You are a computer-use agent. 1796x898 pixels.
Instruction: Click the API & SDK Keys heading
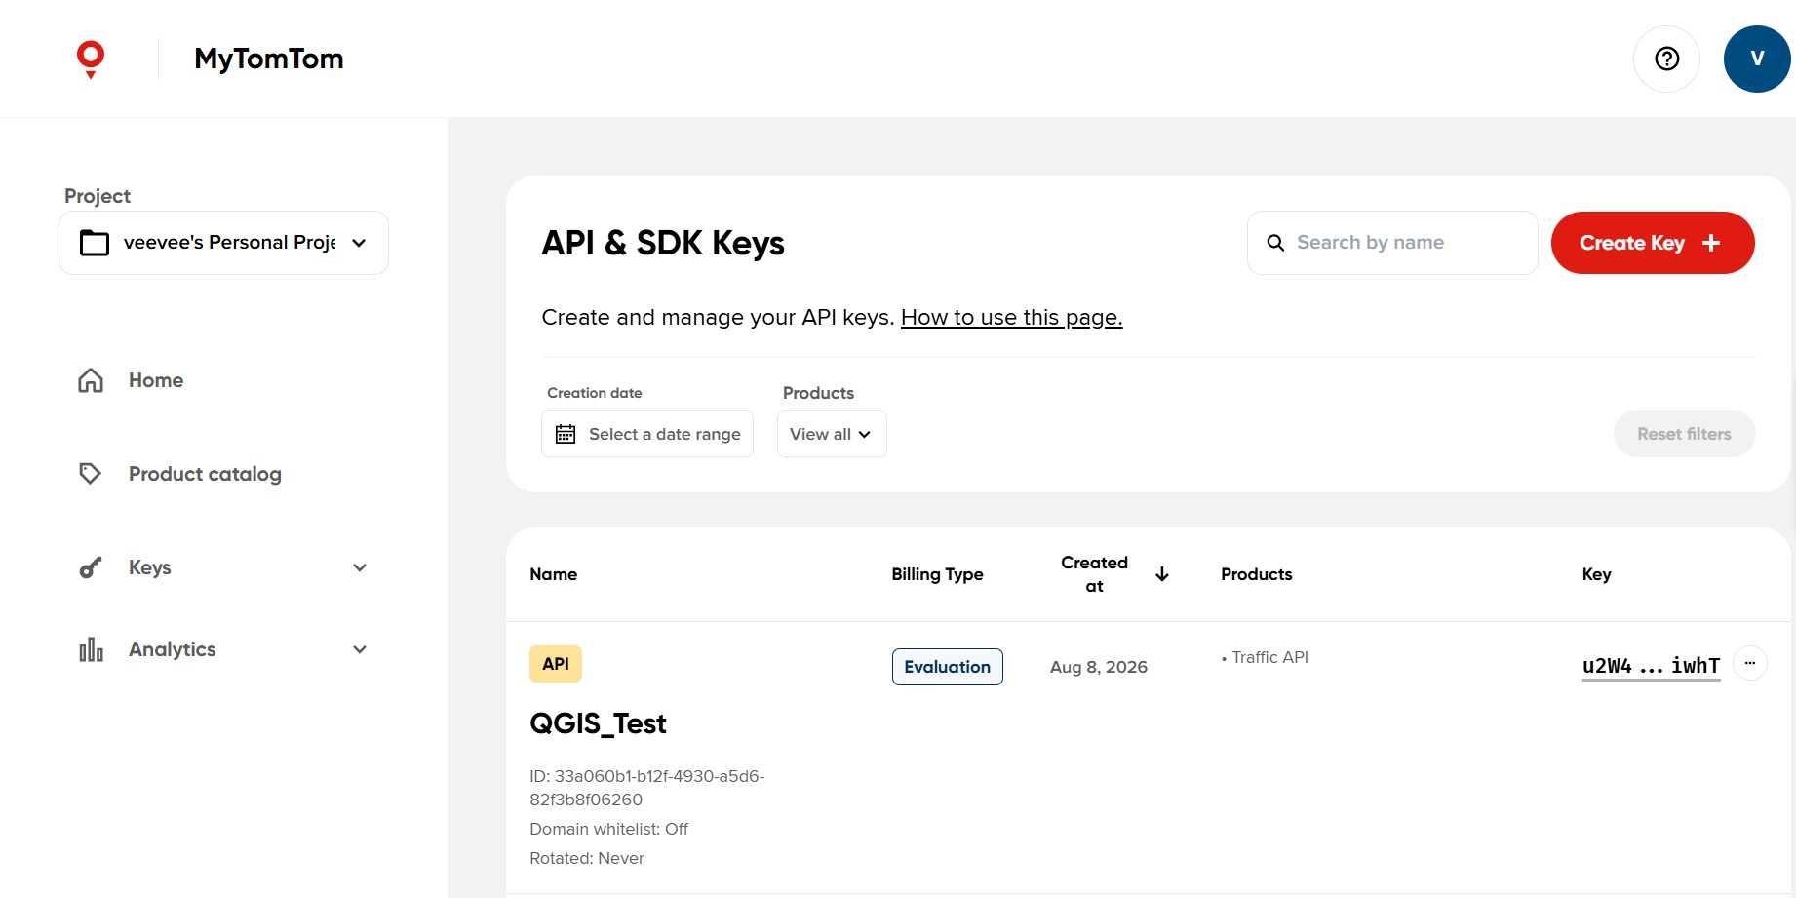(663, 243)
